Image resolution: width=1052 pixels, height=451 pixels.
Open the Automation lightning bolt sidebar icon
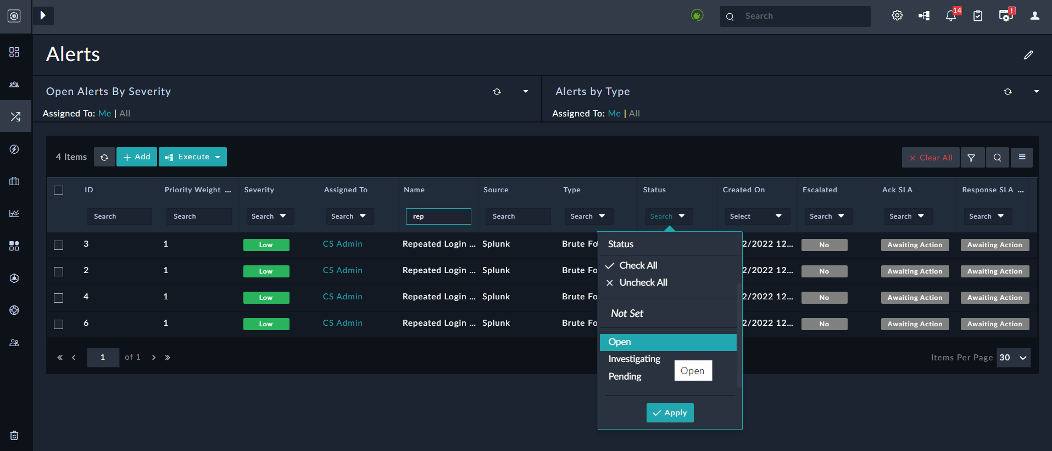[14, 149]
